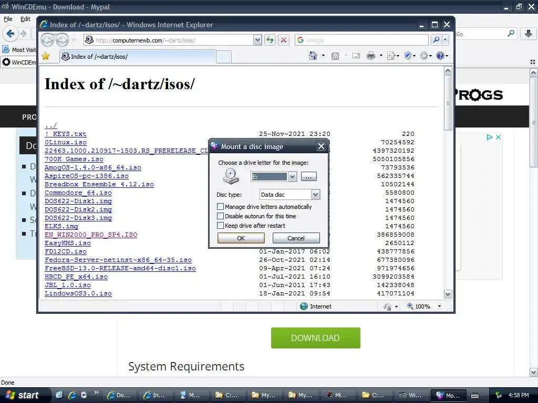
Task: Click the IE Home icon
Action: click(313, 56)
